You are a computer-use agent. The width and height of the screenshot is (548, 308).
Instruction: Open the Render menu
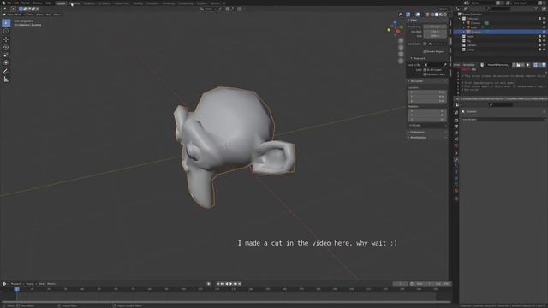26,3
